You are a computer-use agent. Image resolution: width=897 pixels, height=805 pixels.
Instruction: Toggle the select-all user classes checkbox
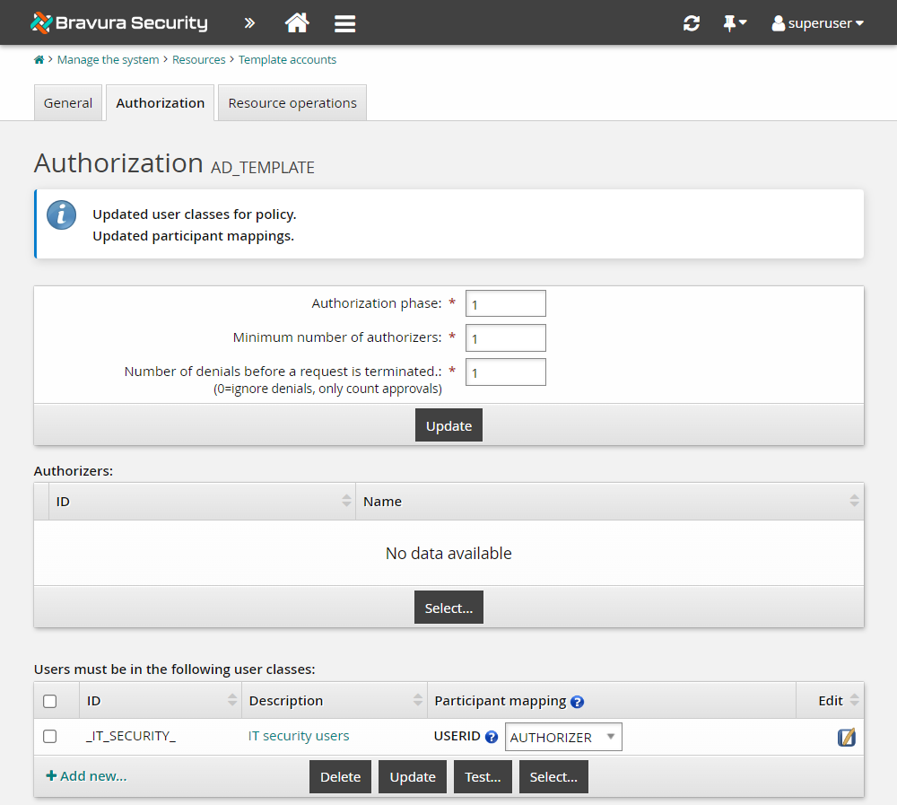pyautogui.click(x=50, y=701)
